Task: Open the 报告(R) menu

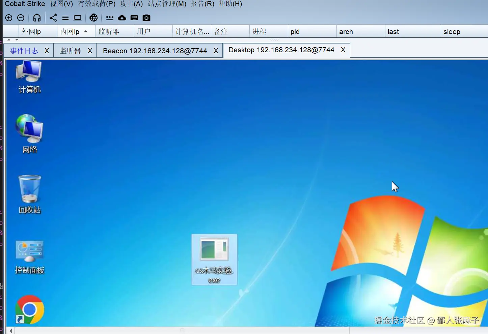Action: click(x=202, y=4)
